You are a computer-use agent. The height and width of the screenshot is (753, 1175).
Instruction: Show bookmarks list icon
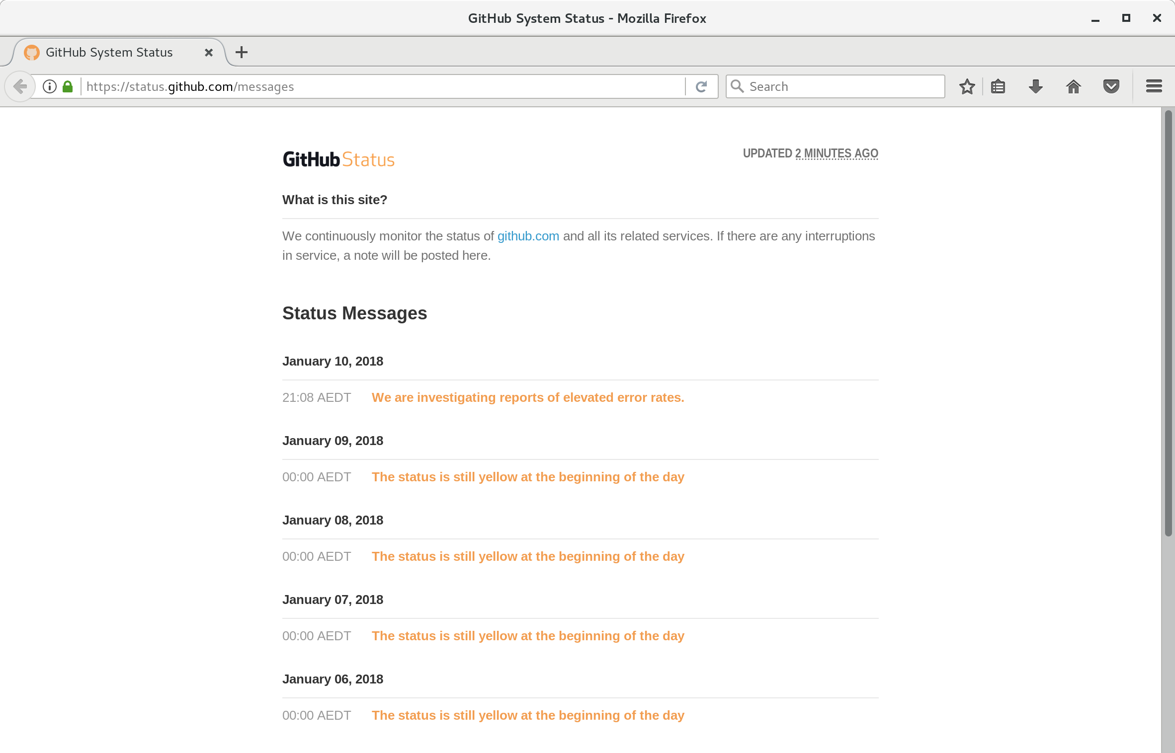pyautogui.click(x=998, y=86)
